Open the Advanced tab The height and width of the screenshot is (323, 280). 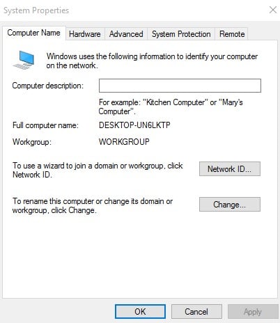pos(126,34)
